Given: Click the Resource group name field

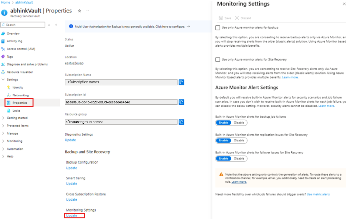Looking at the screenshot, I should click(x=121, y=122).
